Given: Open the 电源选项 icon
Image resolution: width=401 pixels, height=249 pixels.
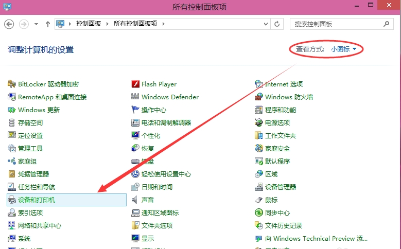Looking at the screenshot, I should tap(259, 123).
